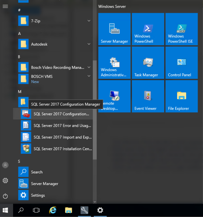
Task: Open Internet Explorer from the taskbar
Action: 53,210
